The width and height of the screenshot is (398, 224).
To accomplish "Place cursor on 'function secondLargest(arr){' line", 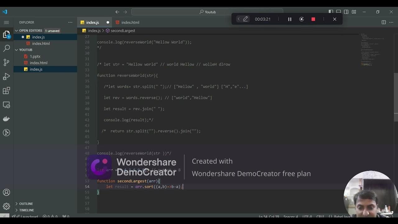I will coord(129,181).
